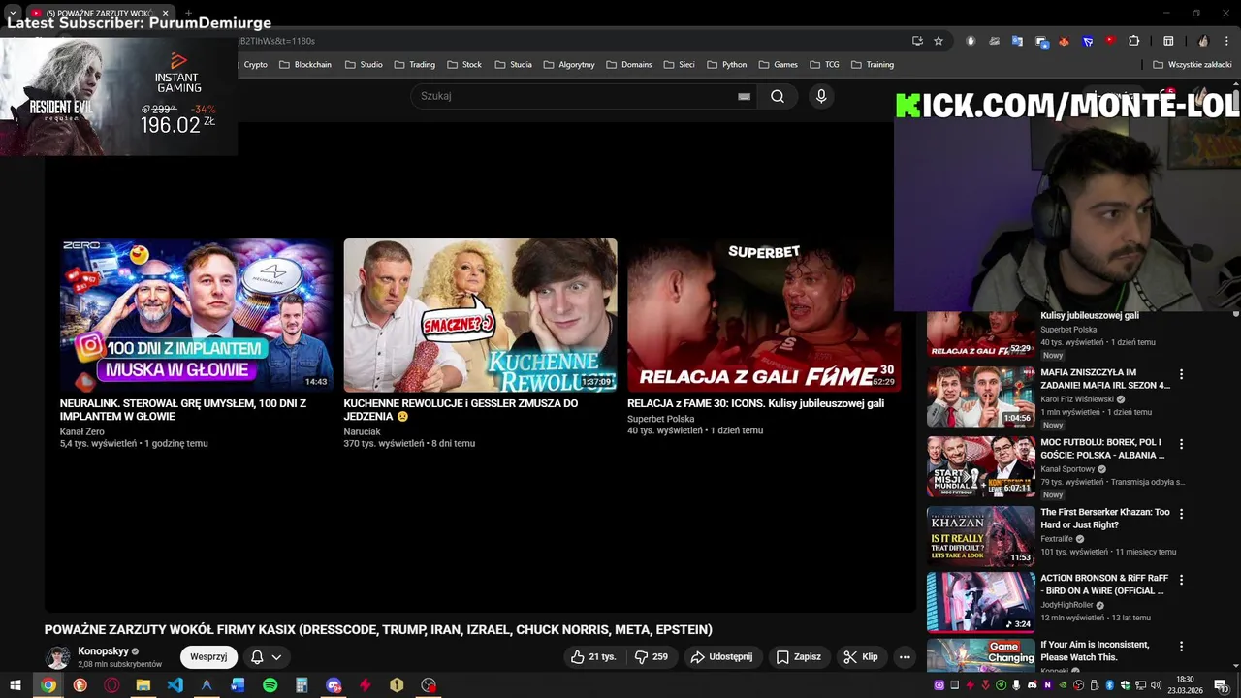
Task: Click install app icon in address bar
Action: pyautogui.click(x=917, y=41)
